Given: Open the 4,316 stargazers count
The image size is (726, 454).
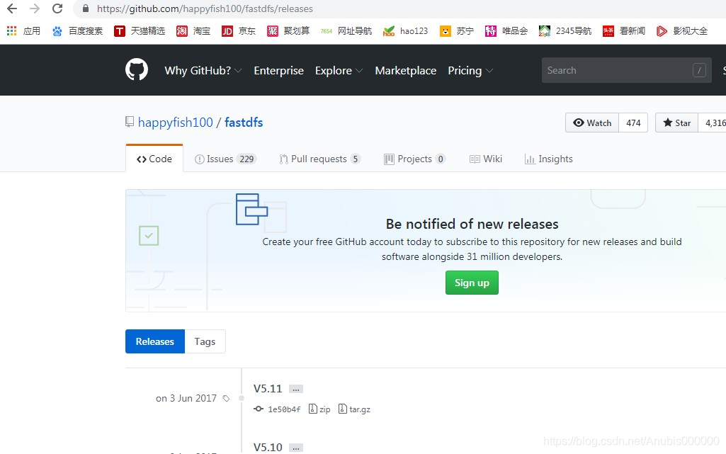Looking at the screenshot, I should 713,123.
